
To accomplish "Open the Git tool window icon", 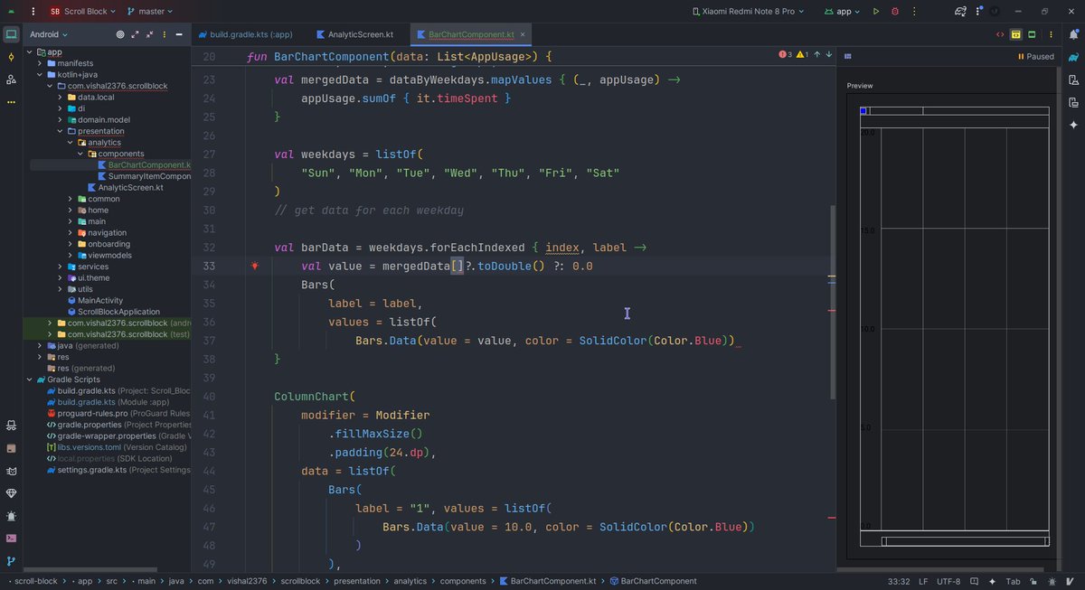I will pyautogui.click(x=11, y=561).
